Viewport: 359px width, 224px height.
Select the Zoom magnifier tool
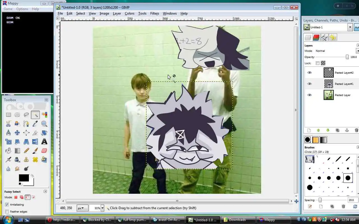point(44,124)
